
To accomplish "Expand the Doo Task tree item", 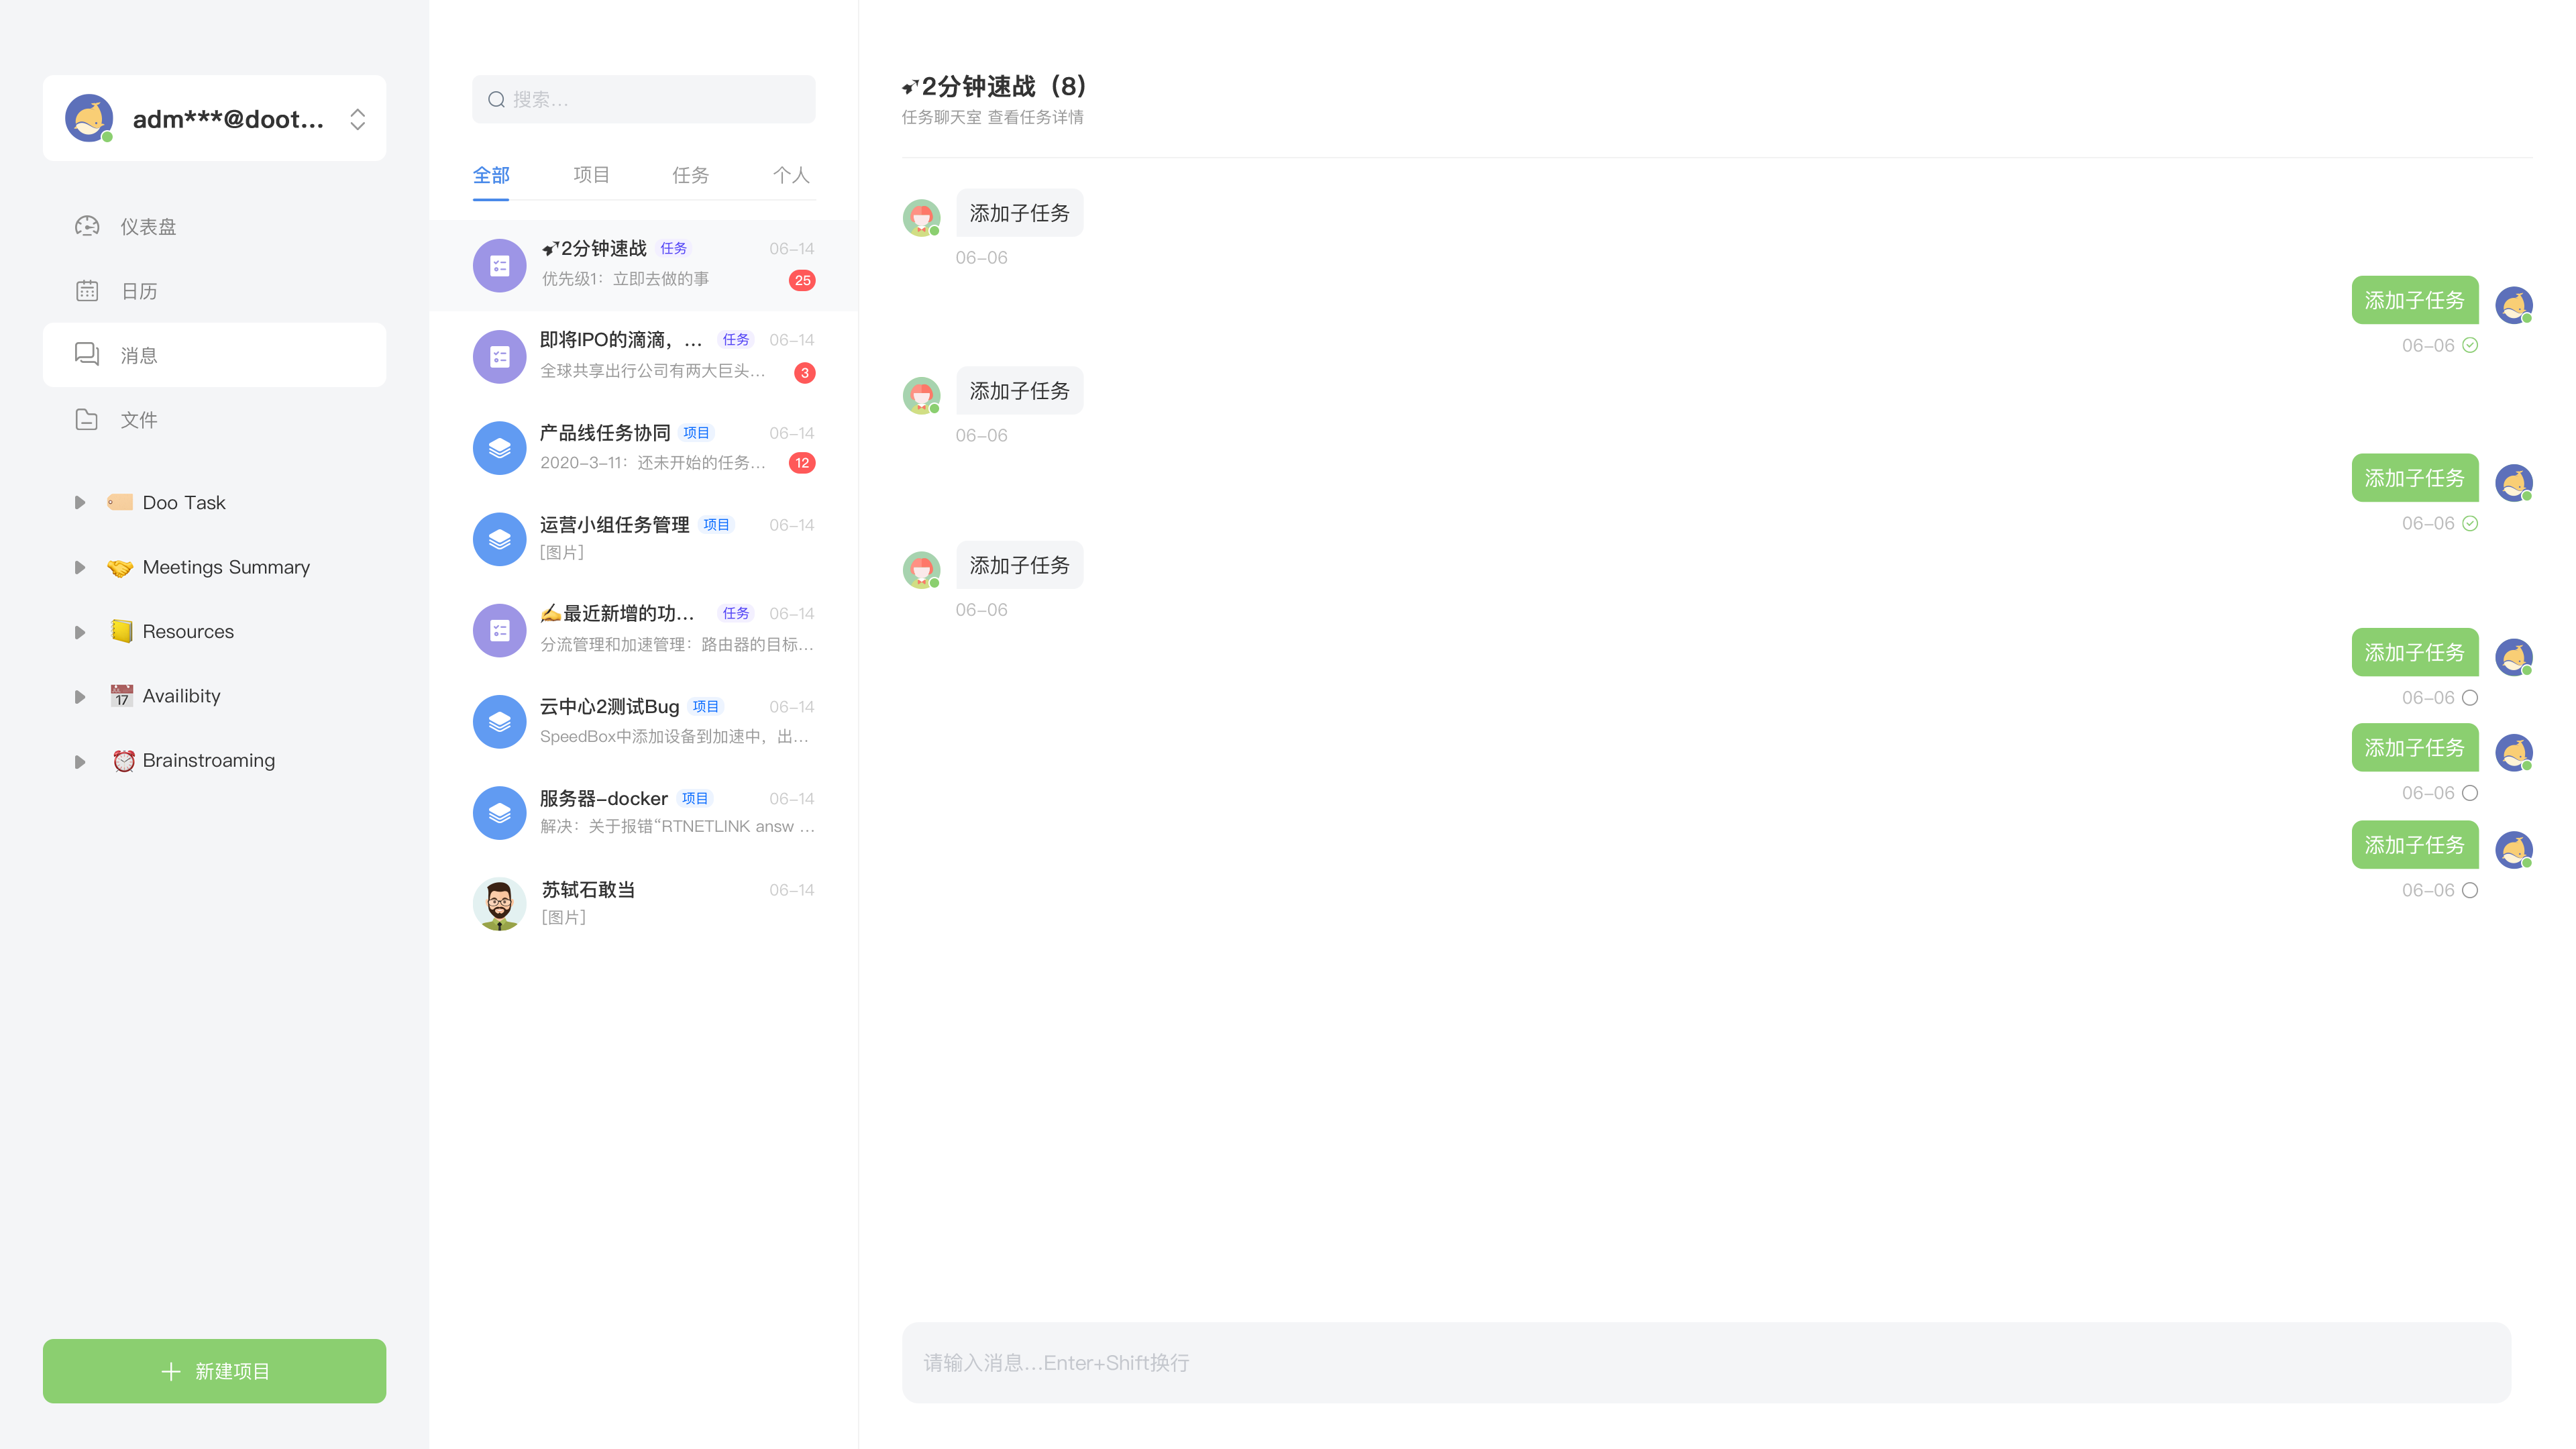I will tap(80, 502).
